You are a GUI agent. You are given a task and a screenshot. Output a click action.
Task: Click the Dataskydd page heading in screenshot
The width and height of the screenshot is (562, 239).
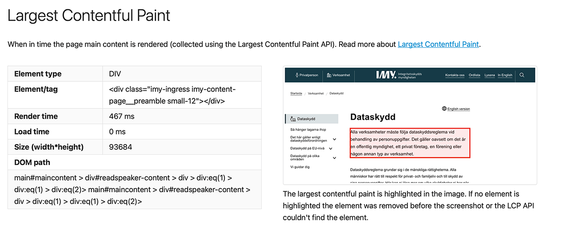[x=373, y=117]
